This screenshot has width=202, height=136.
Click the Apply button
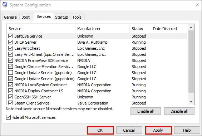pyautogui.click(x=159, y=130)
